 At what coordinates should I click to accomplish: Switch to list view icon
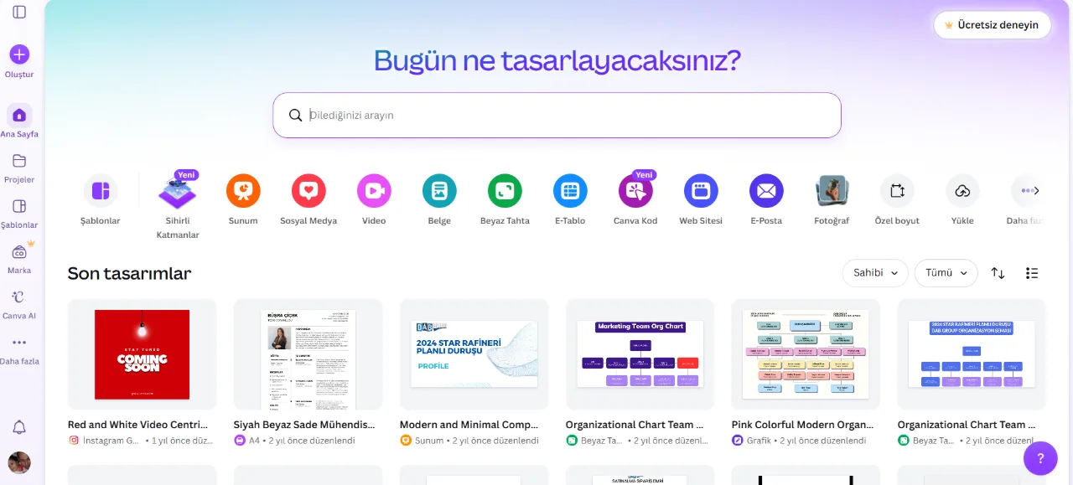(1032, 273)
